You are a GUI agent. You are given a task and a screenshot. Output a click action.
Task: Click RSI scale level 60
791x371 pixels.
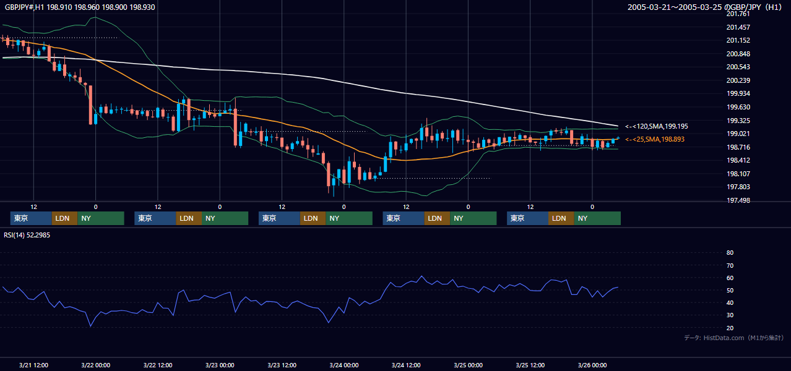[730, 278]
